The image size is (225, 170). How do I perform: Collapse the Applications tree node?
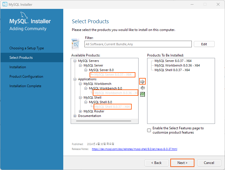[75, 79]
